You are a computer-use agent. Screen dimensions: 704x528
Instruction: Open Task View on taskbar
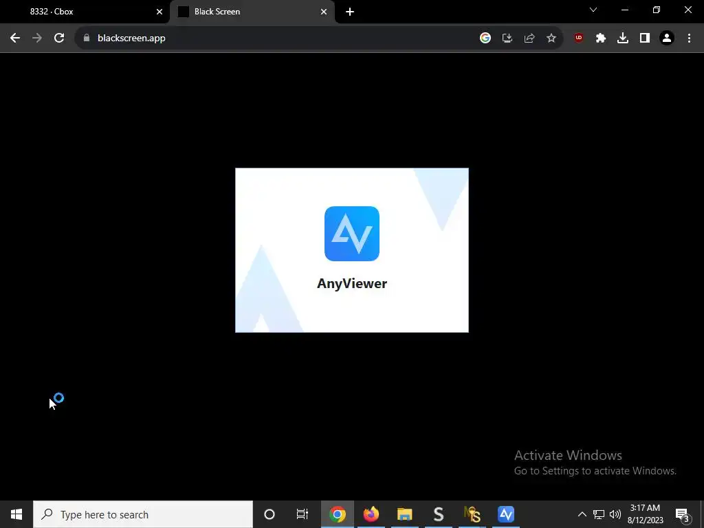(302, 514)
